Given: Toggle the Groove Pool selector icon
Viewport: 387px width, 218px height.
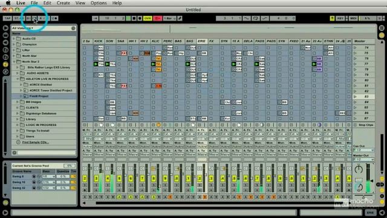Looking at the screenshot, I should 5,203.
